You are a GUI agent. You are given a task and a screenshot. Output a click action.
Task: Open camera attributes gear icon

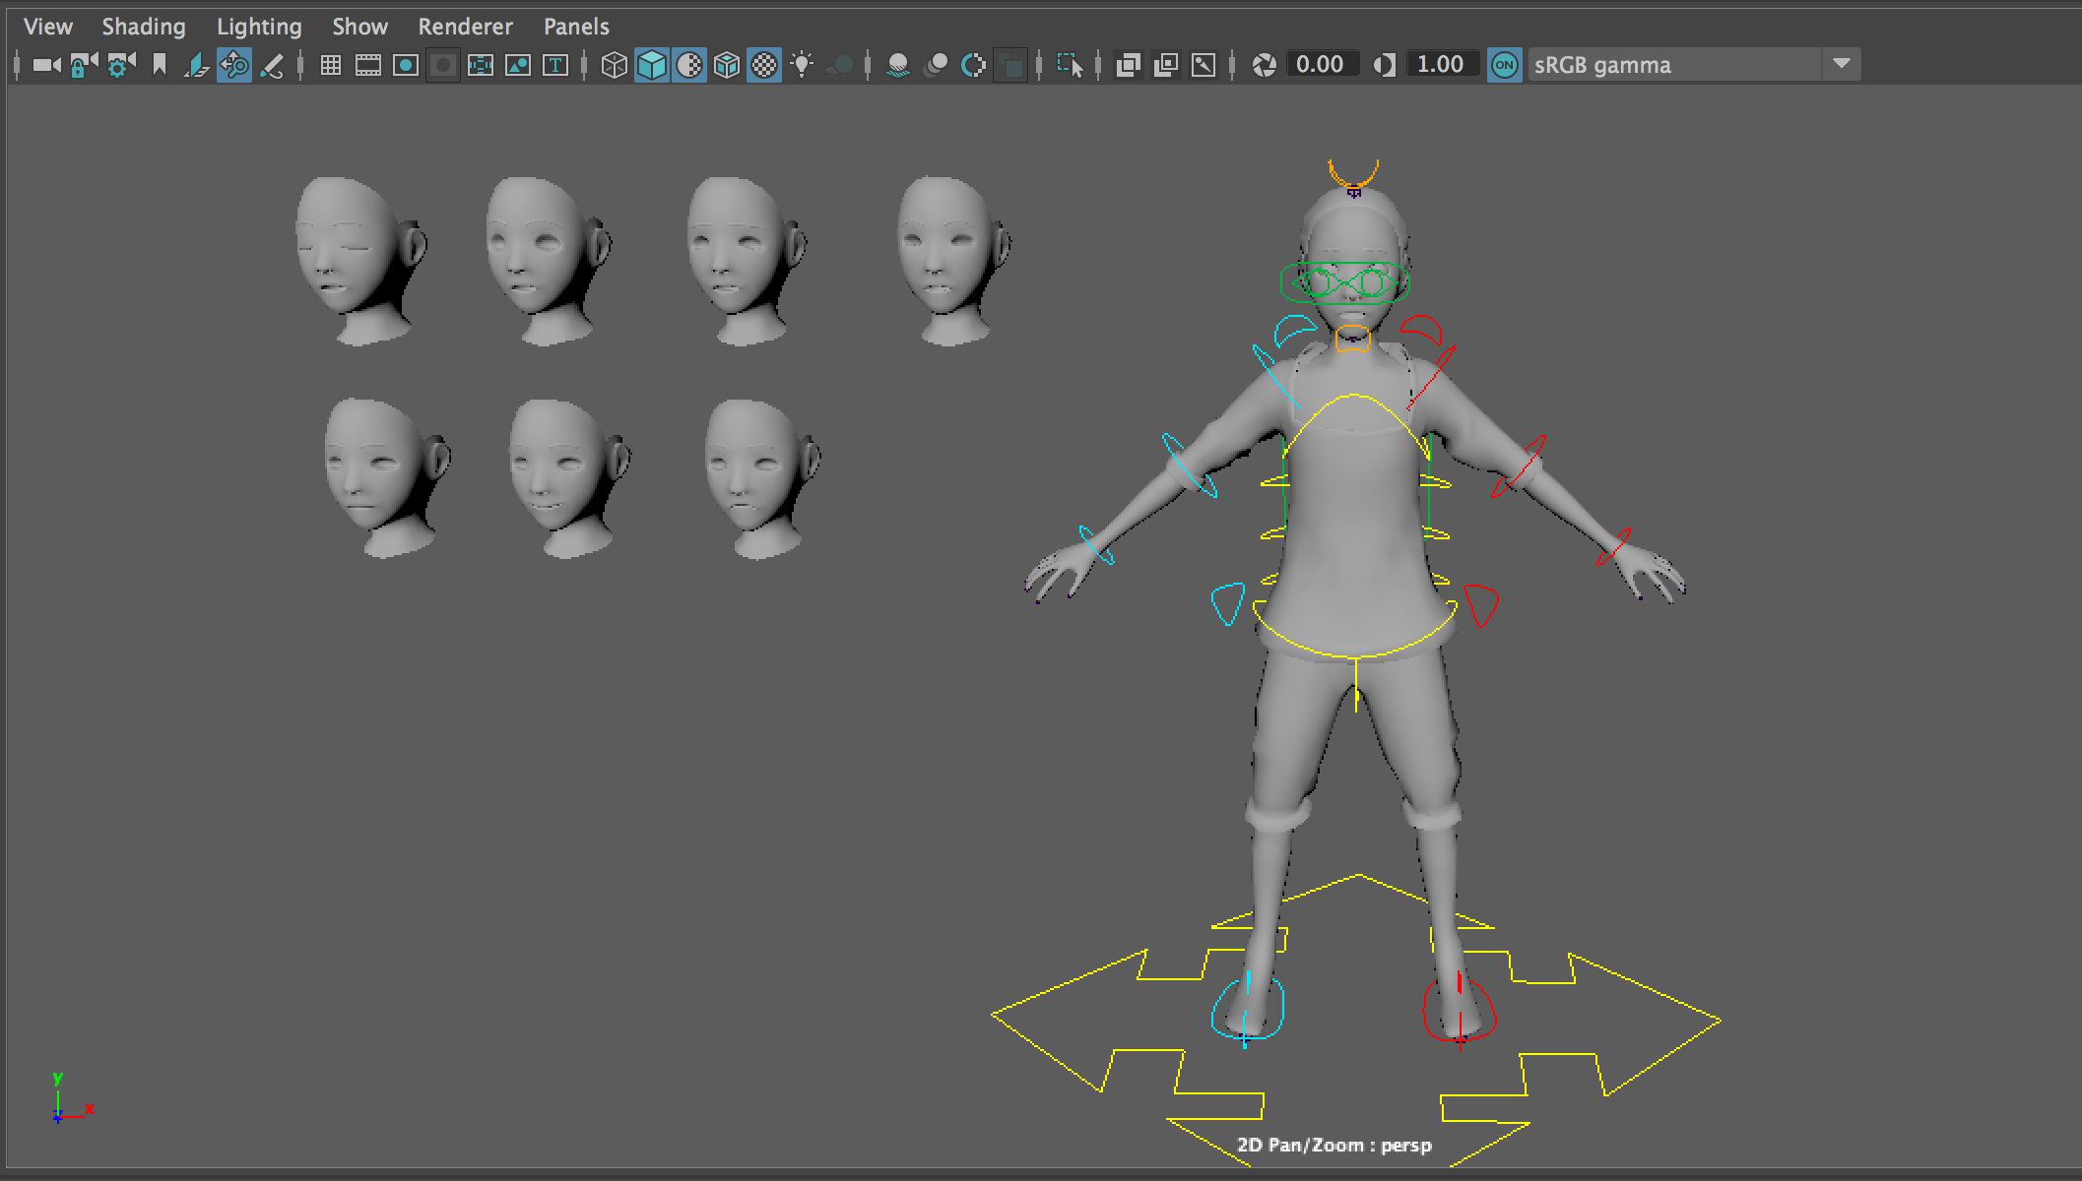(x=120, y=65)
